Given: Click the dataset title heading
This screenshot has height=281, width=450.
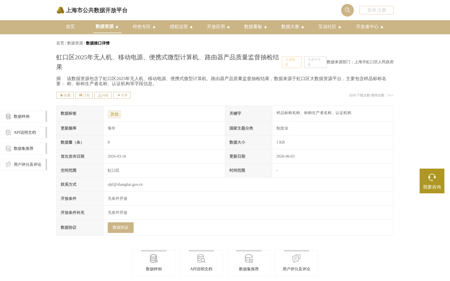Looking at the screenshot, I should (x=168, y=62).
